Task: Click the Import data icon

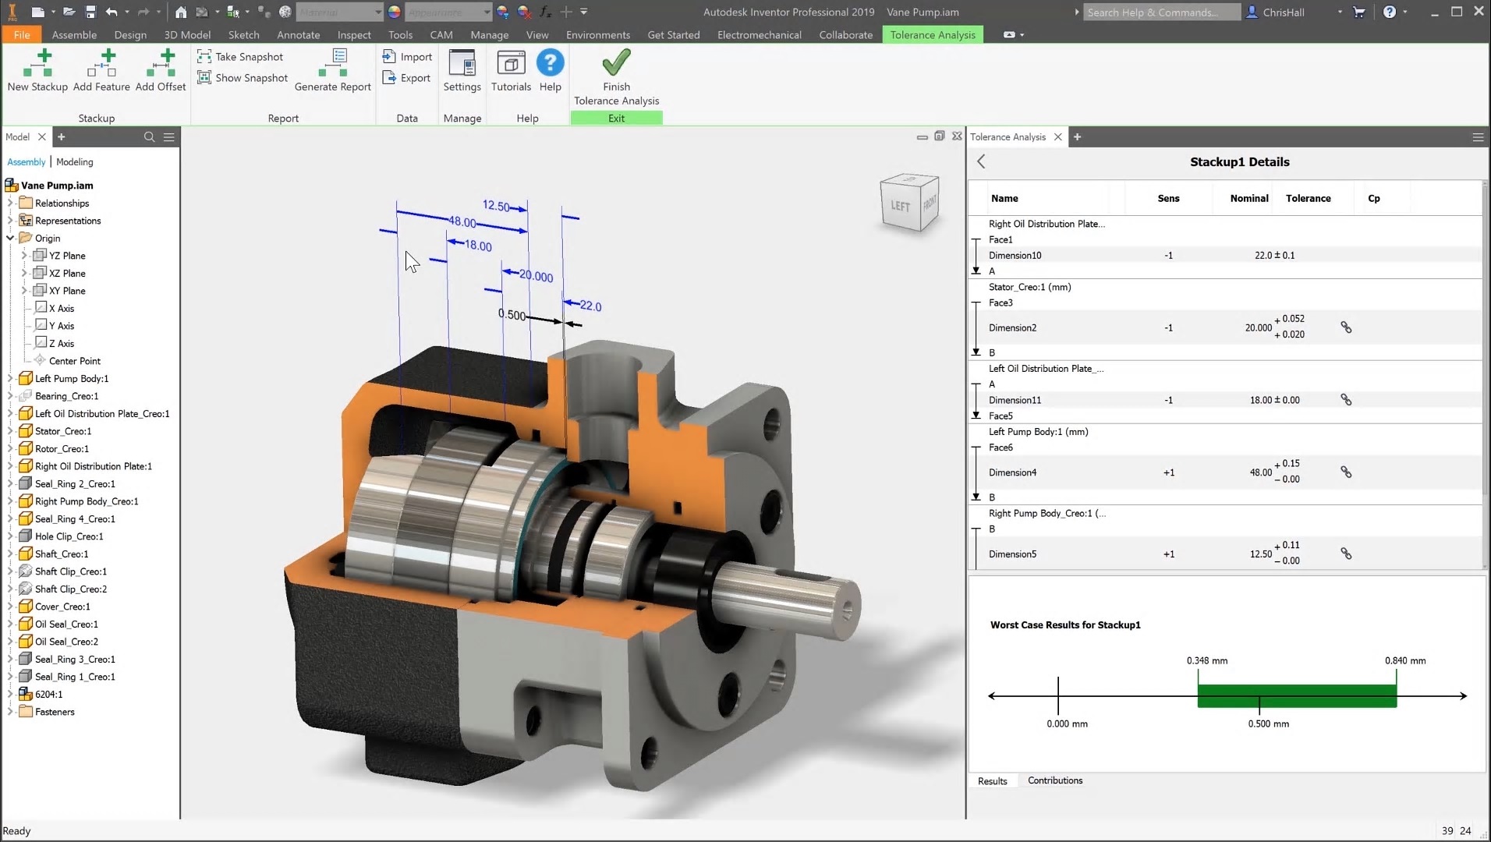Action: point(407,56)
